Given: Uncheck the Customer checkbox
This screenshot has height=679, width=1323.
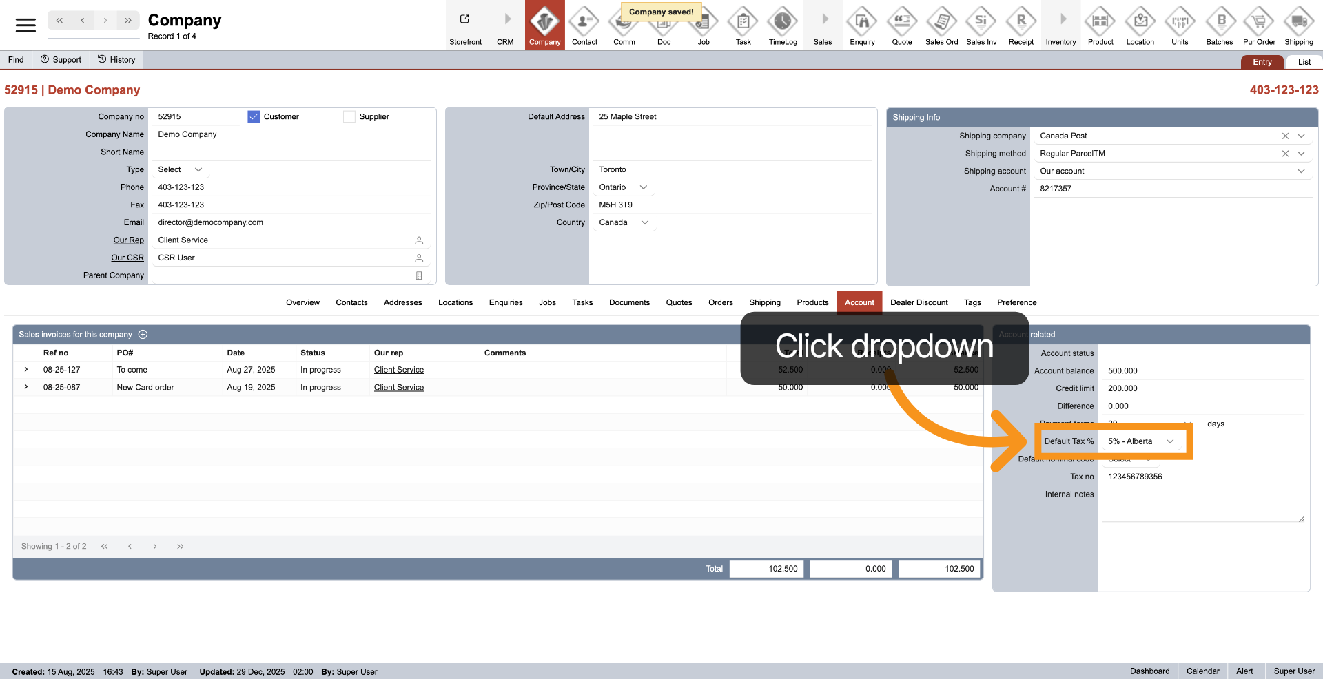Looking at the screenshot, I should tap(254, 117).
